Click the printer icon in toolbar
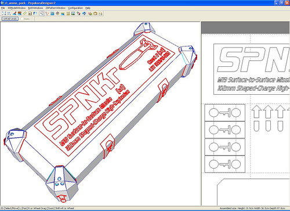The height and width of the screenshot is (211, 290). [x=100, y=13]
